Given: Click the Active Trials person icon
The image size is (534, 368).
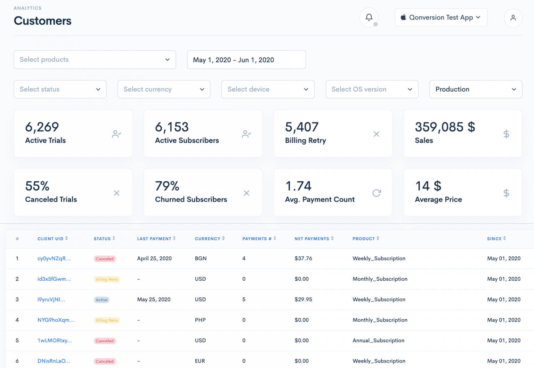Looking at the screenshot, I should click(x=116, y=134).
